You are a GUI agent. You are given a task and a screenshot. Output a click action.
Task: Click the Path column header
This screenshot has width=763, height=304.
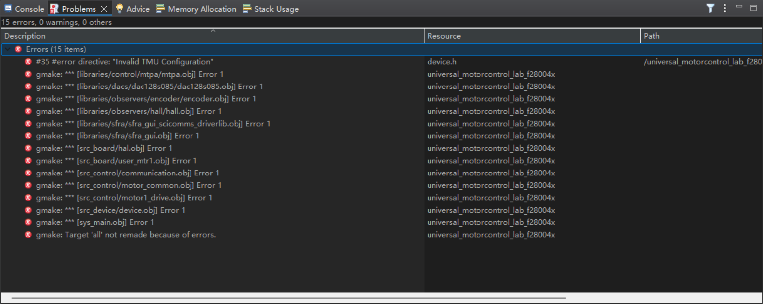pos(651,36)
